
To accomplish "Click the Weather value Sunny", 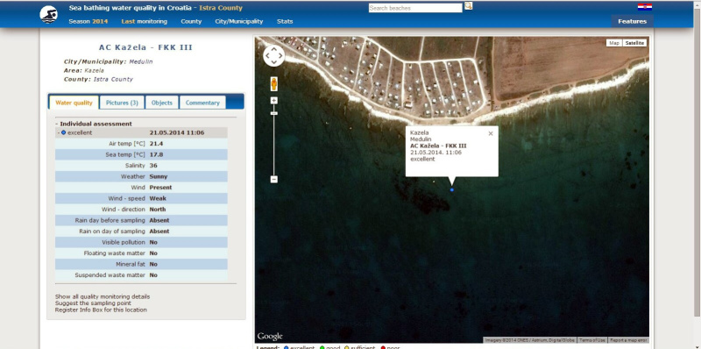I will pos(159,177).
